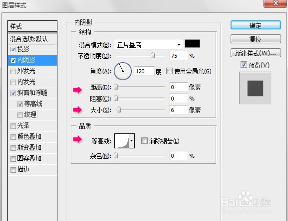Close the 图层样式 dialog
Image resolution: width=288 pixels, height=221 pixels.
(275, 3)
